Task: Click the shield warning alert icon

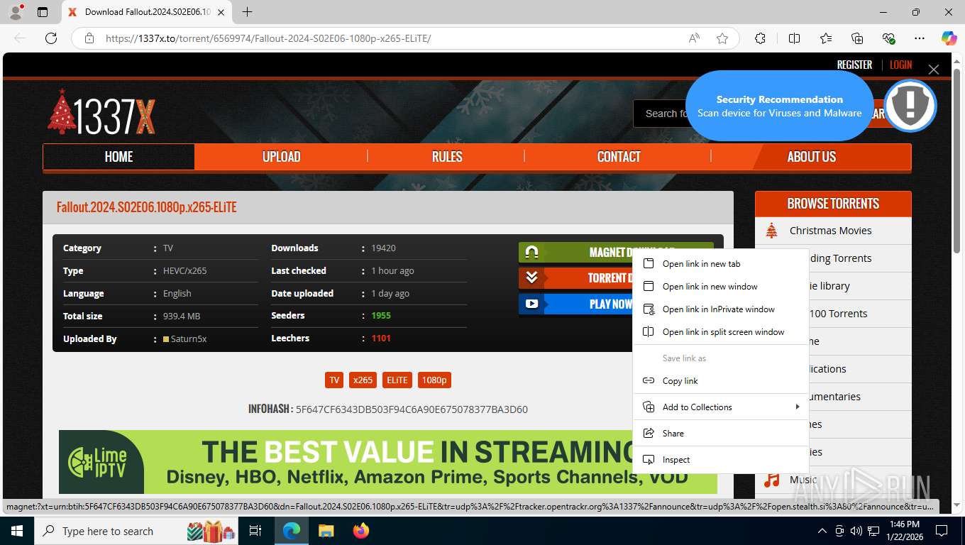Action: (910, 106)
